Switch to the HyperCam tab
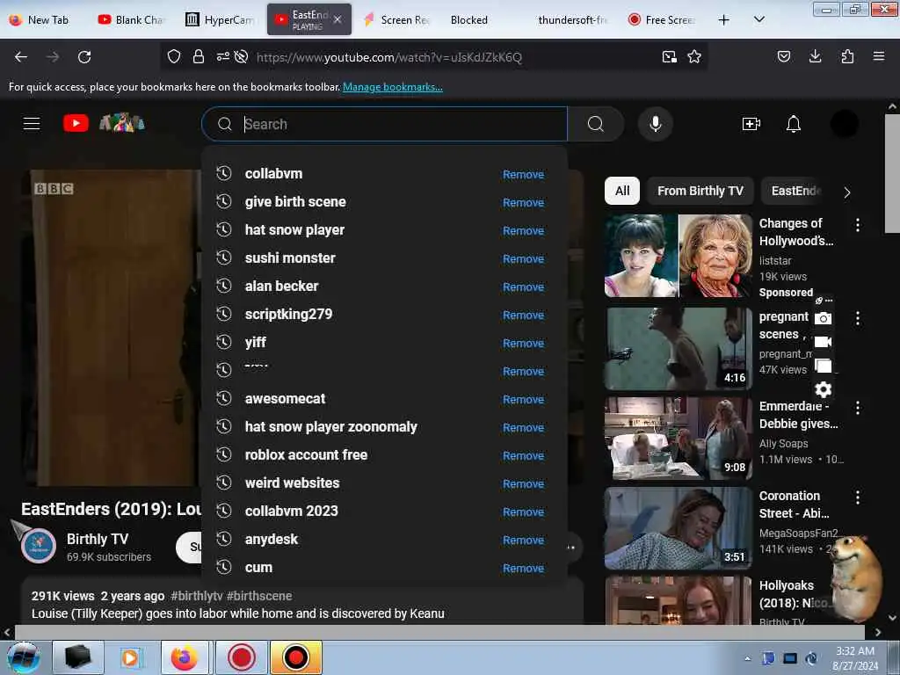The image size is (900, 675). (221, 20)
